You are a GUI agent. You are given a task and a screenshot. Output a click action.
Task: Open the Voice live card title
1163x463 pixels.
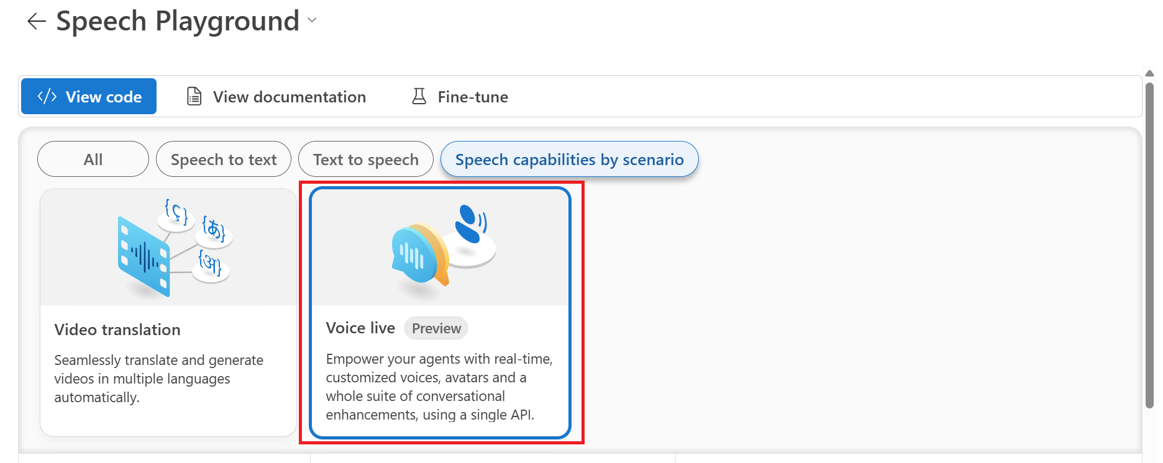pyautogui.click(x=360, y=328)
